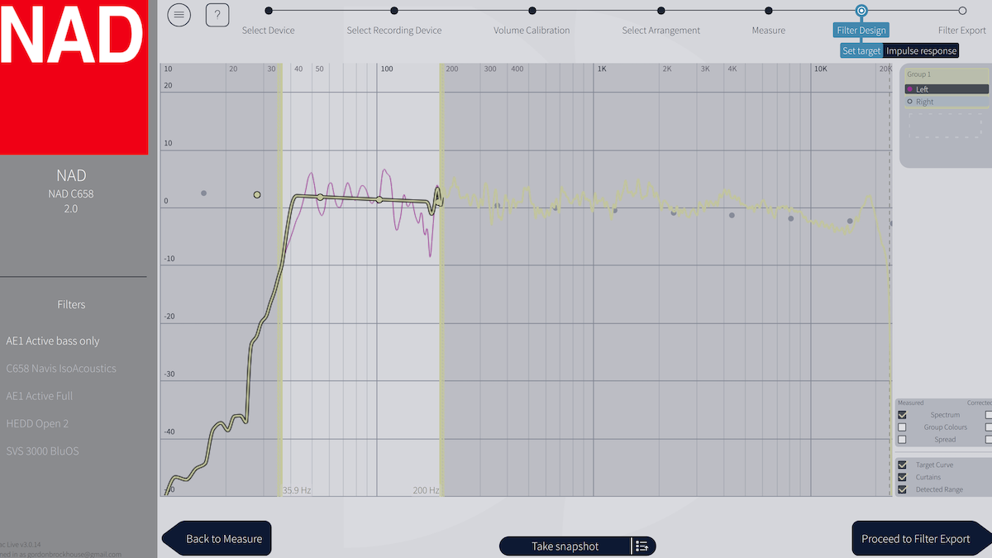Click the NAD logo
Viewport: 992px width, 558px height.
click(74, 77)
